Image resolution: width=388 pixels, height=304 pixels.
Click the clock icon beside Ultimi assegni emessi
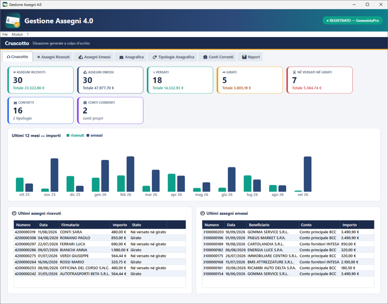[203, 213]
